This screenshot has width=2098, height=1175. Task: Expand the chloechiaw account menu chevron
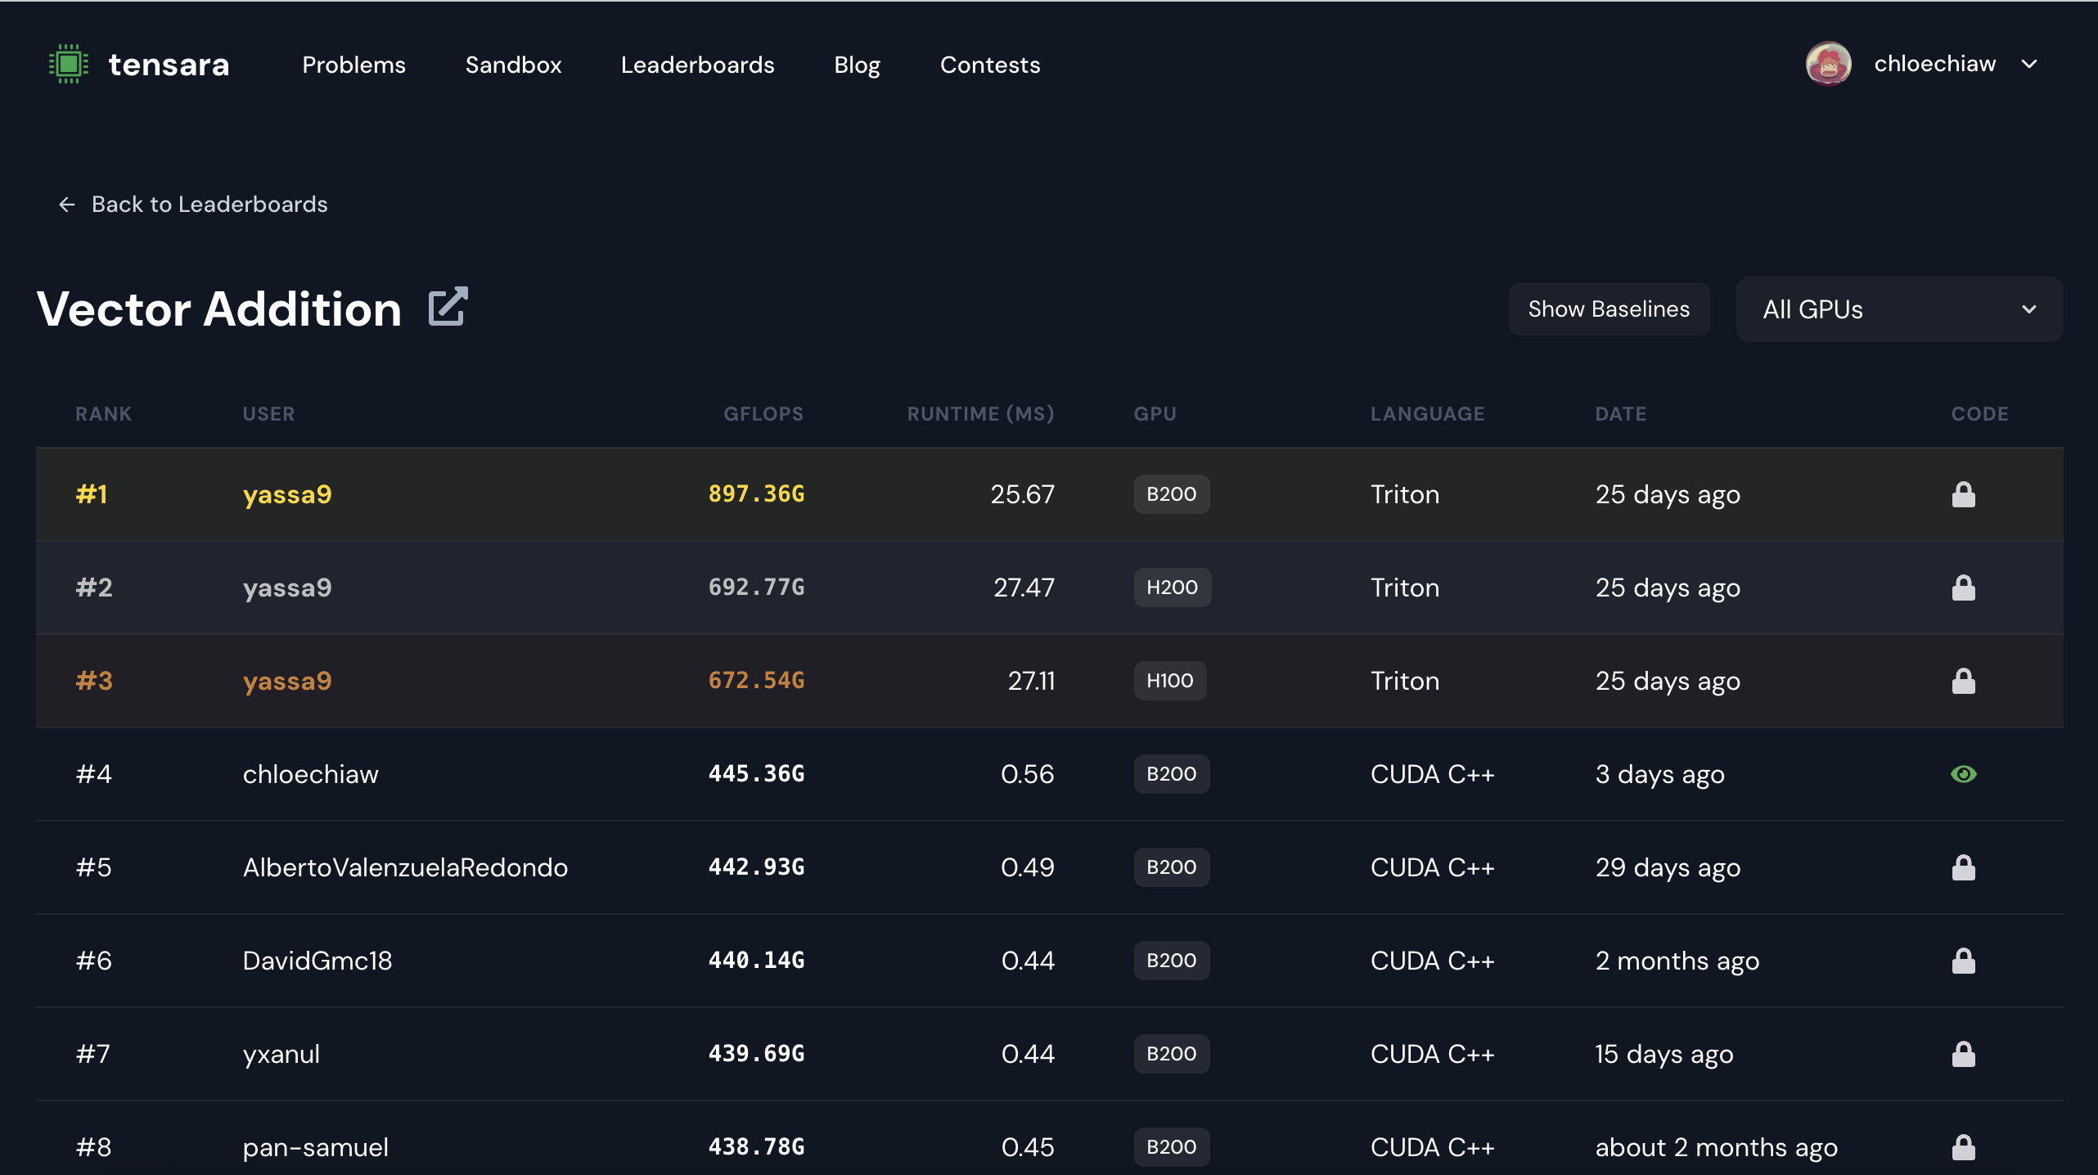click(2029, 64)
